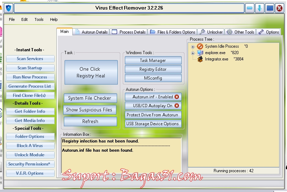Click the gear icon on Other Tools tab
Image resolution: width=287 pixels, height=192 pixels.
[x=229, y=32]
